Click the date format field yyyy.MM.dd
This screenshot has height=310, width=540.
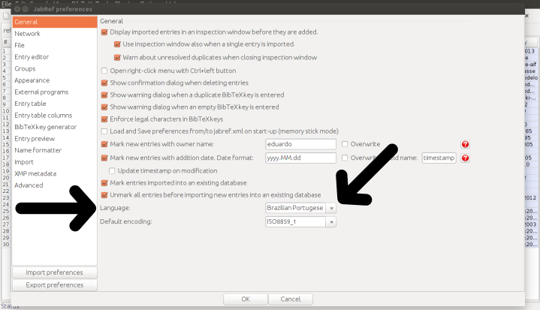click(x=300, y=158)
